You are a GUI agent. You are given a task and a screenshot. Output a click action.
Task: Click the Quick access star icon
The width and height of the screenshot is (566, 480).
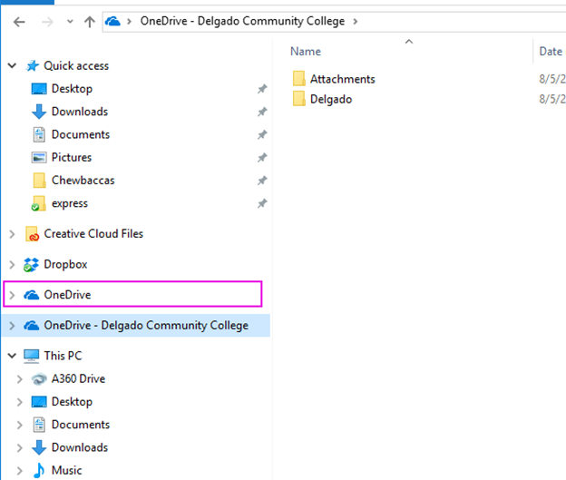[33, 65]
